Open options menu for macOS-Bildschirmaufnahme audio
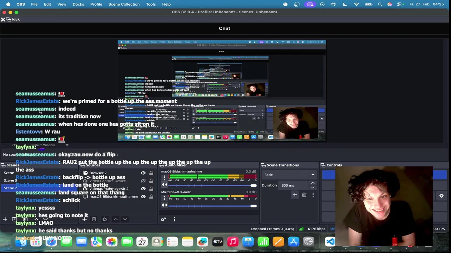 pyautogui.click(x=164, y=178)
